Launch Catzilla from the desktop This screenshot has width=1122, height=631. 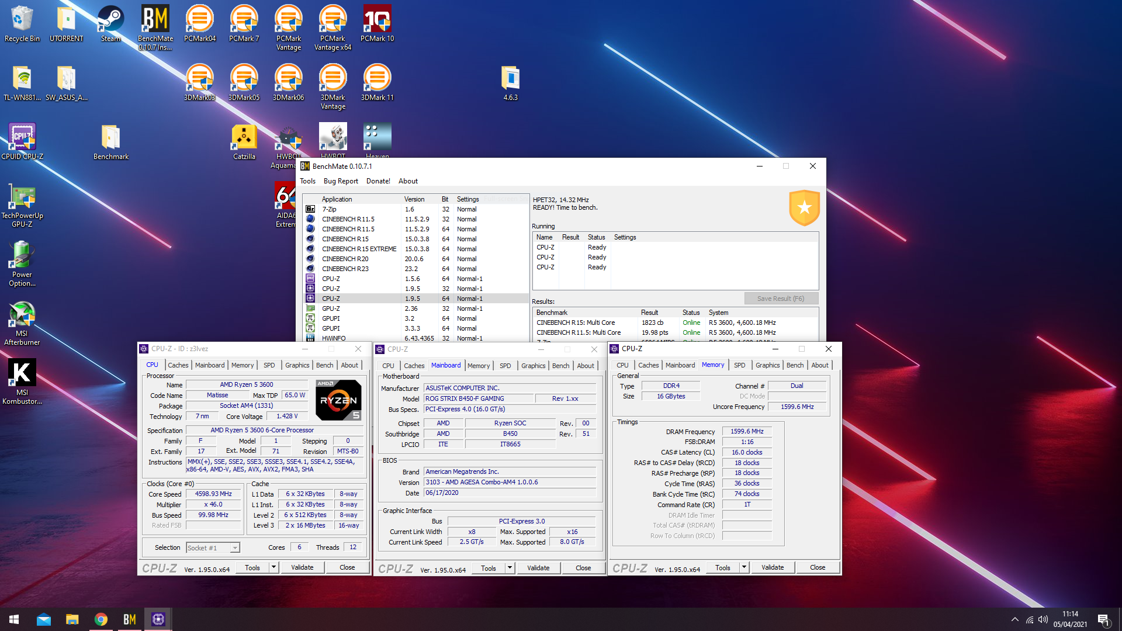tap(244, 141)
